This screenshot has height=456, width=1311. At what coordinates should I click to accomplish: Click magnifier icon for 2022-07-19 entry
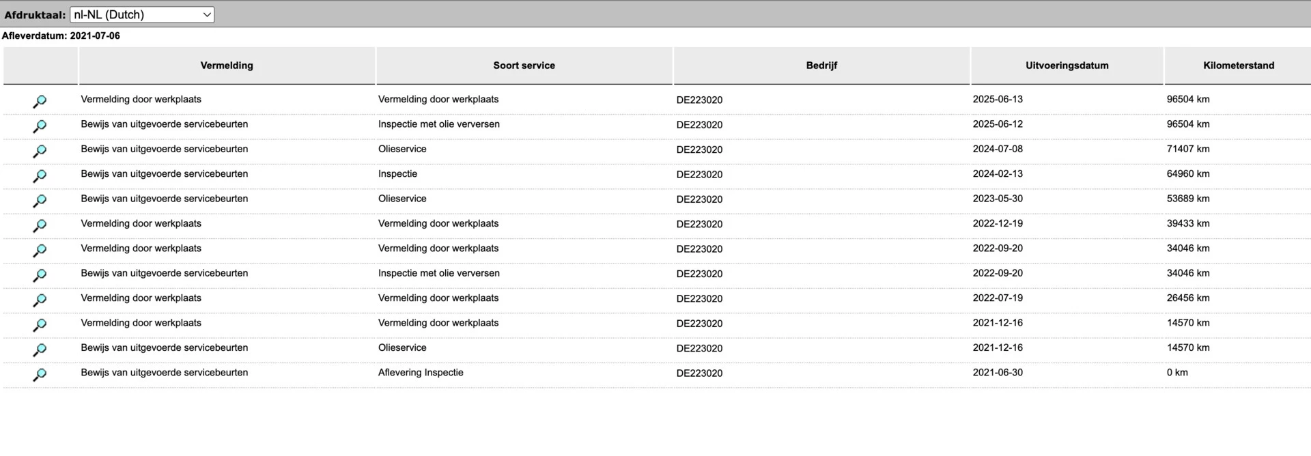click(40, 300)
